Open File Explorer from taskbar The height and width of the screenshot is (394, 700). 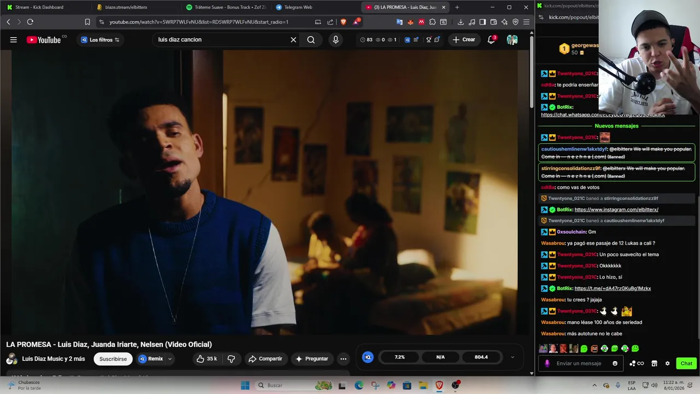click(x=423, y=385)
